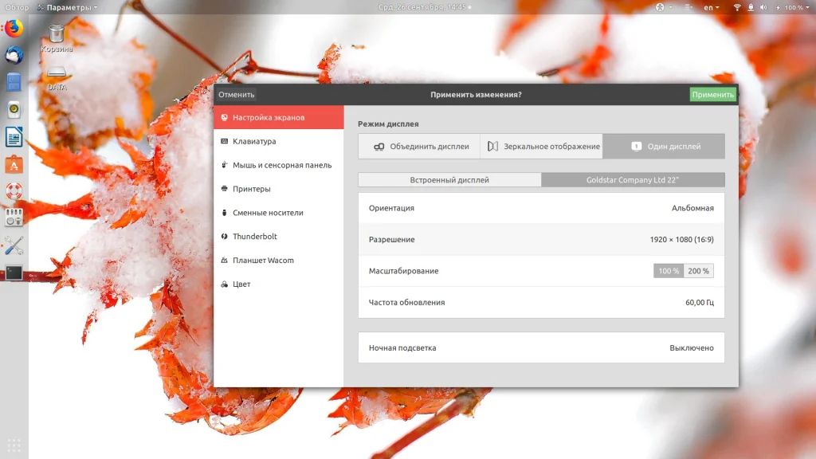This screenshot has width=816, height=459.
Task: Choose the Объединить дисплеи display mode
Action: tap(419, 147)
